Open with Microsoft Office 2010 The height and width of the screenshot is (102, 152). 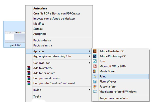(112, 66)
